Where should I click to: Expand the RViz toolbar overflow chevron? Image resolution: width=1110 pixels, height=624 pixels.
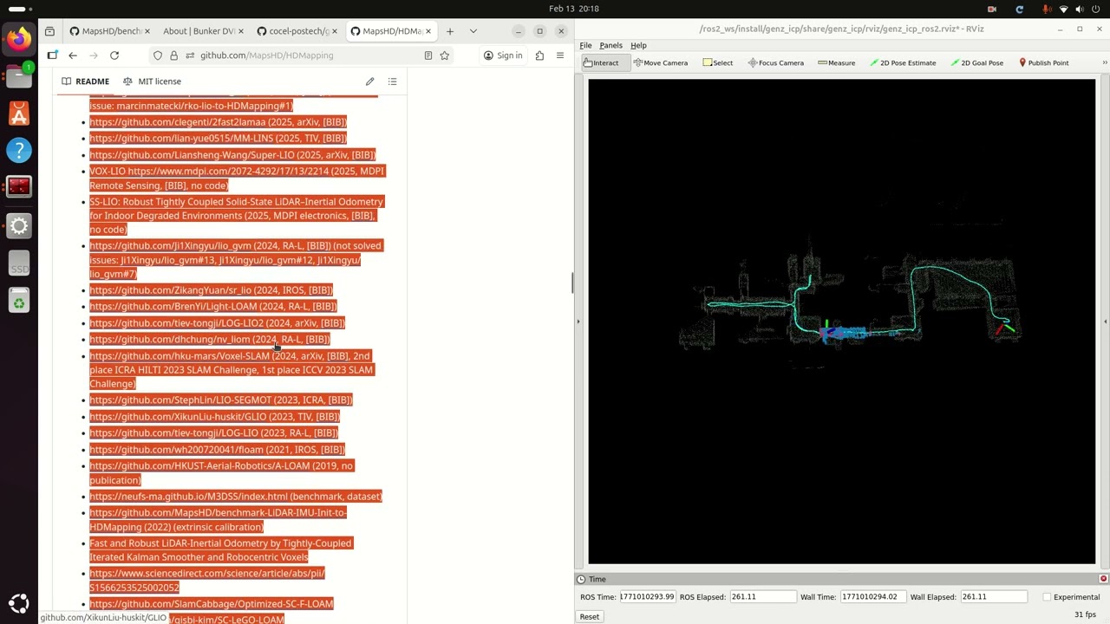pos(1104,62)
